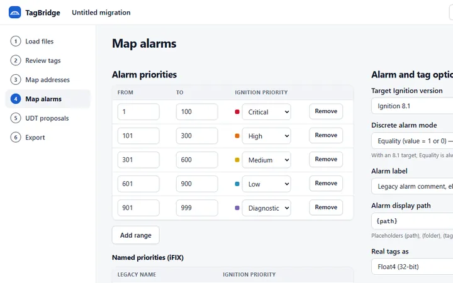The height and width of the screenshot is (283, 453).
Task: Remove the 101 to 300 range
Action: click(326, 135)
